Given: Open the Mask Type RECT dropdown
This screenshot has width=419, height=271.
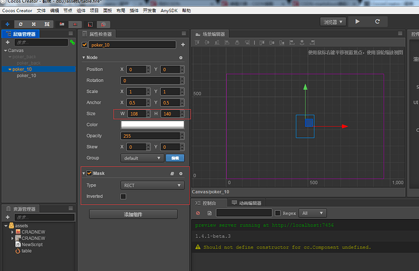Looking at the screenshot, I should (x=152, y=185).
